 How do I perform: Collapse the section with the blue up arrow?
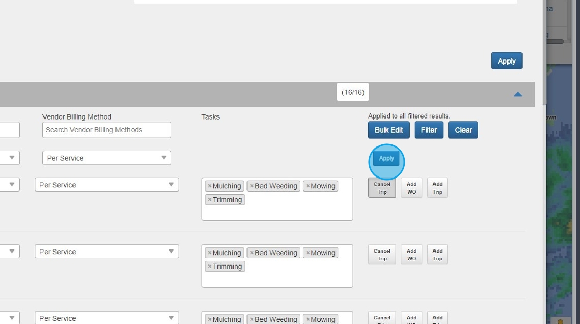click(x=518, y=94)
